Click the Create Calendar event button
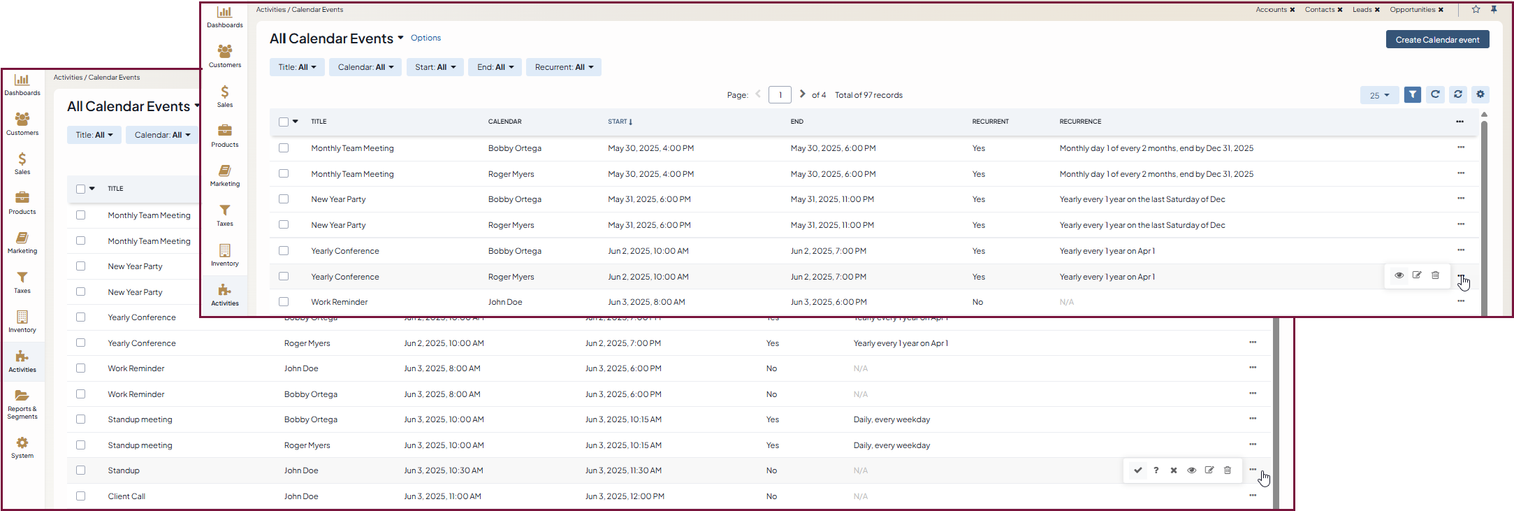The width and height of the screenshot is (1514, 511). [1437, 40]
